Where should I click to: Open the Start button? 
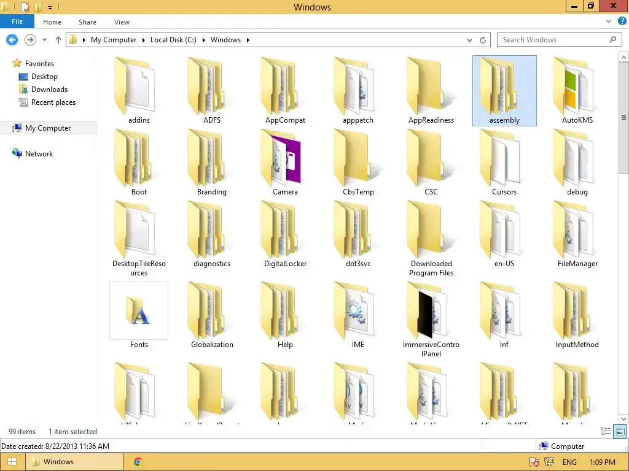(12, 462)
